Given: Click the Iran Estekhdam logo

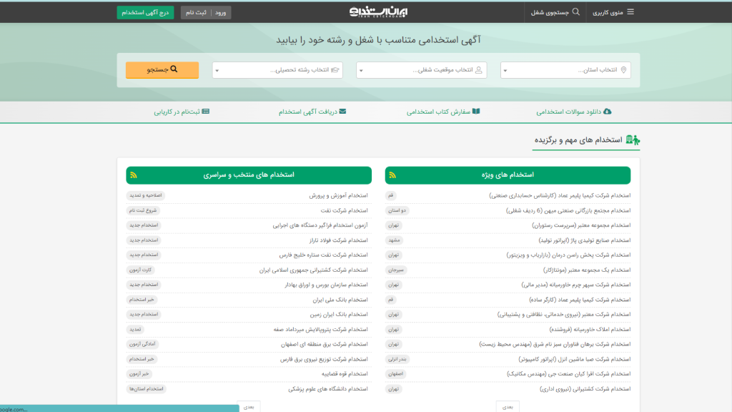Looking at the screenshot, I should click(378, 11).
